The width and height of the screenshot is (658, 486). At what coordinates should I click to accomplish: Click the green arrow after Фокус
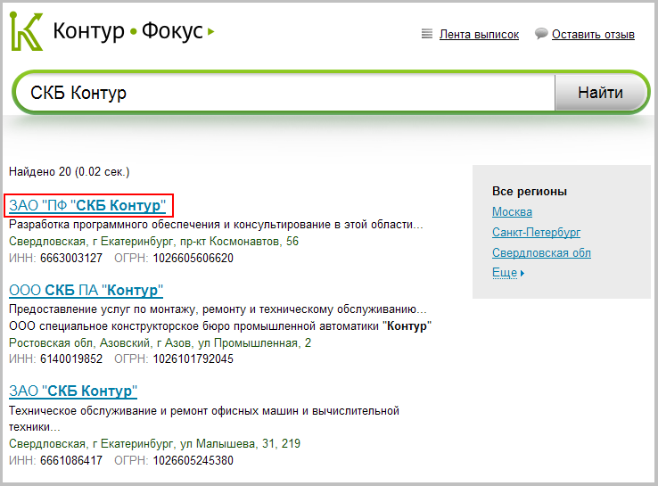point(211,31)
